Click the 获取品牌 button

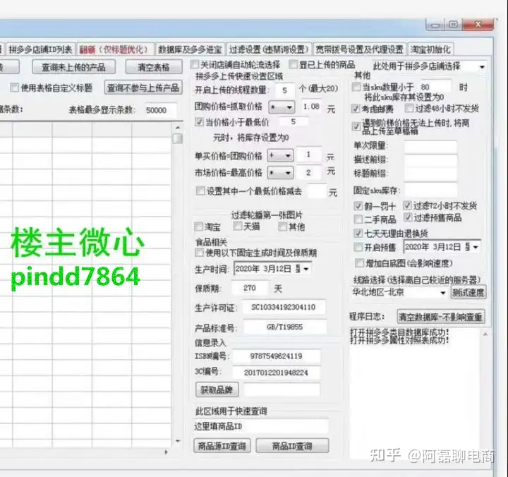click(x=217, y=390)
